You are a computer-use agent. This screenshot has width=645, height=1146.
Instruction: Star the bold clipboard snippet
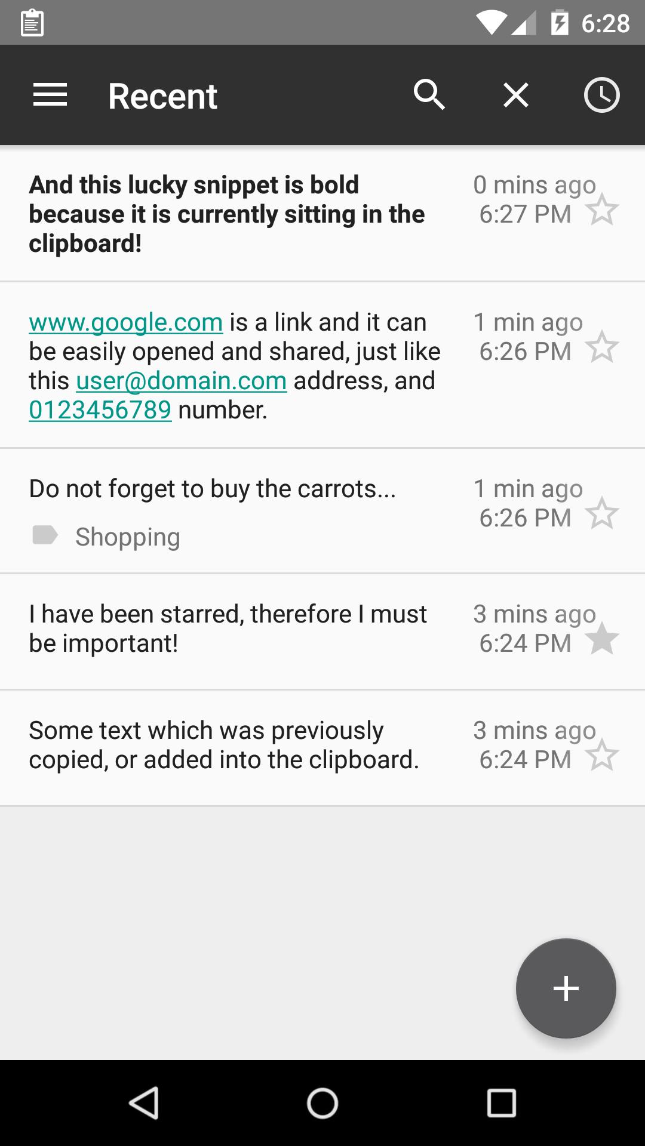tap(601, 210)
